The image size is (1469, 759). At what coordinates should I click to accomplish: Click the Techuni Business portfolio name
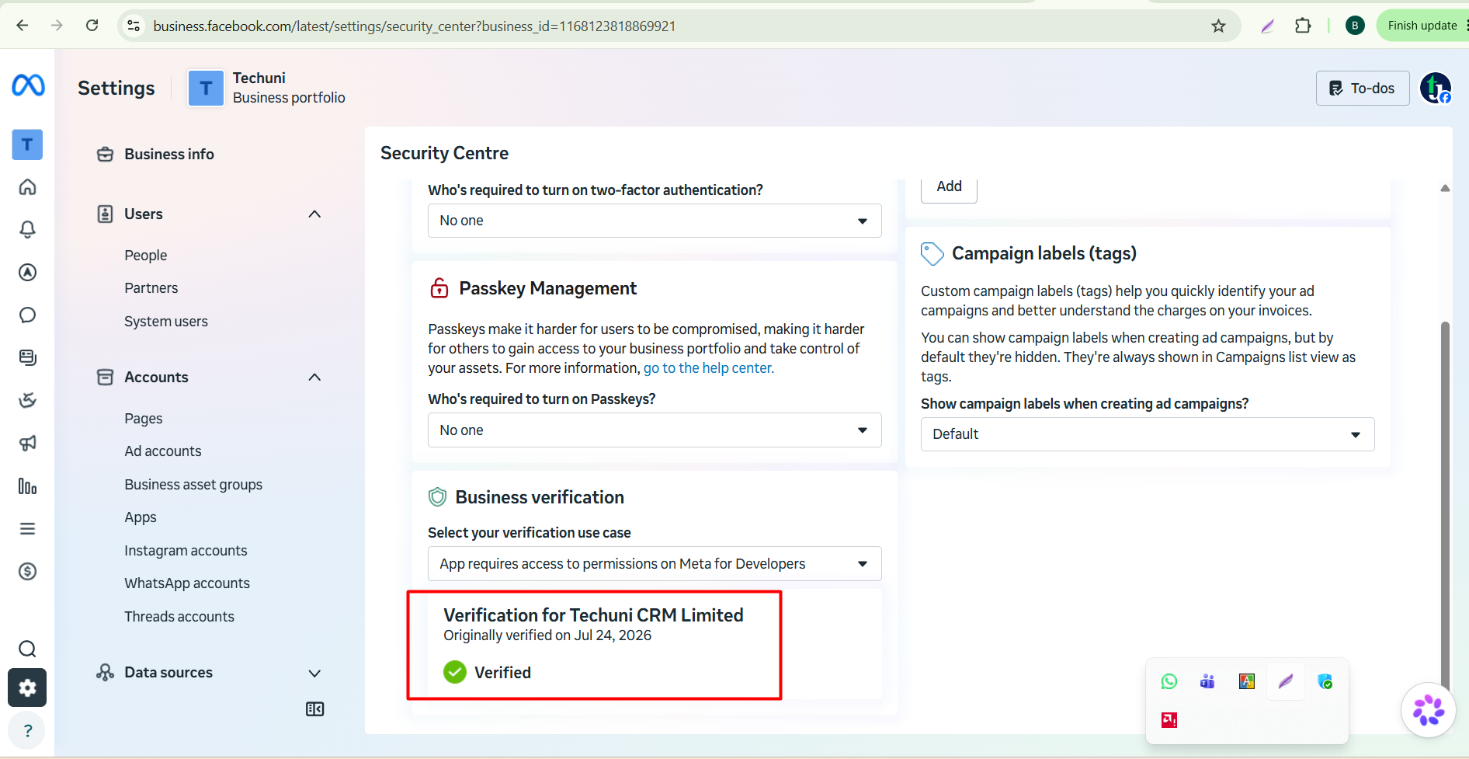click(x=289, y=88)
